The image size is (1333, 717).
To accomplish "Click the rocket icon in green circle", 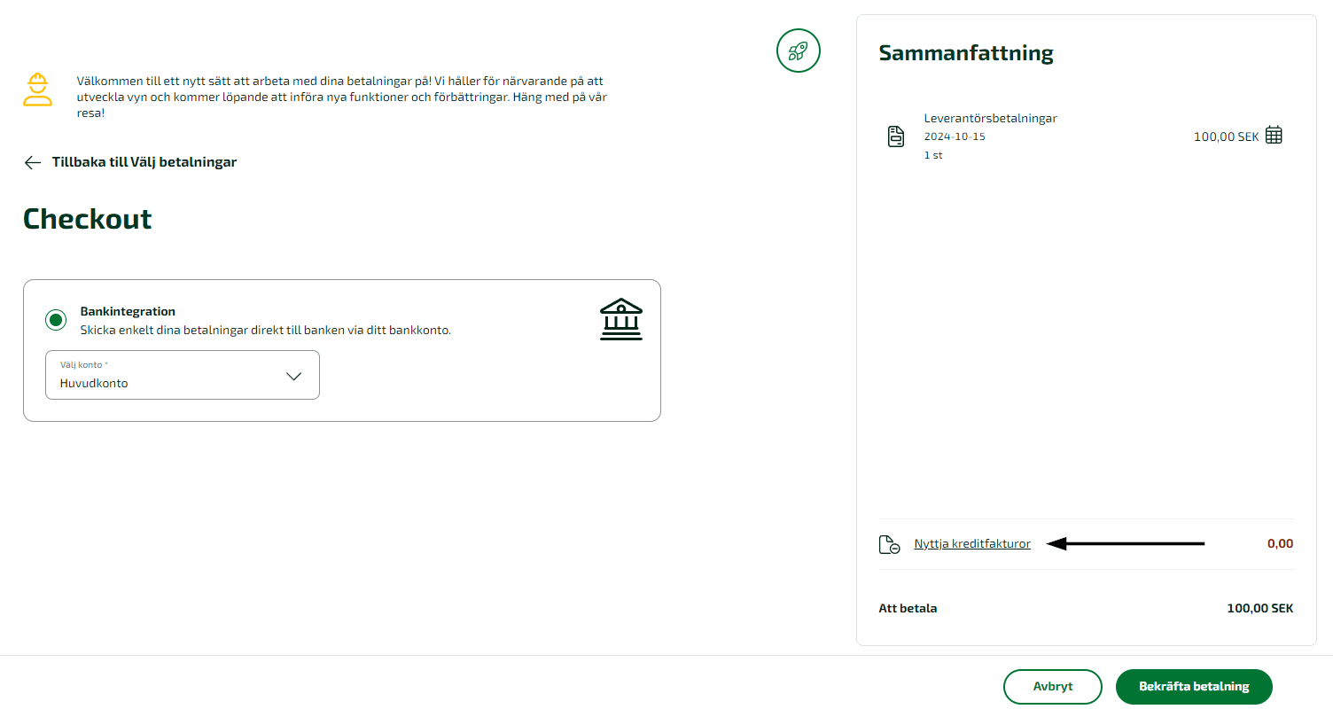I will (799, 51).
